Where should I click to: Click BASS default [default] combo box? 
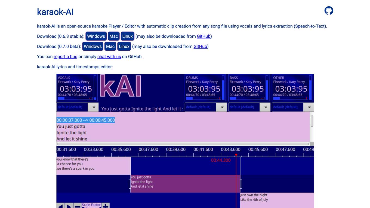coord(249,107)
